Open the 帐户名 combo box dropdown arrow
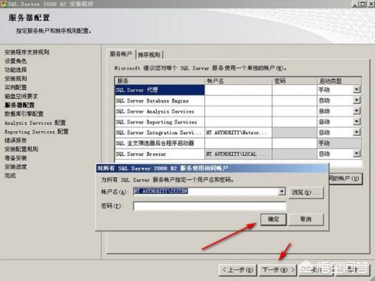The height and width of the screenshot is (281, 375). pos(282,192)
